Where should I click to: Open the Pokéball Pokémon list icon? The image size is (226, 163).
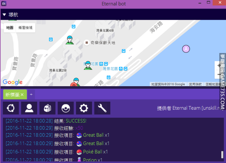coord(66,108)
